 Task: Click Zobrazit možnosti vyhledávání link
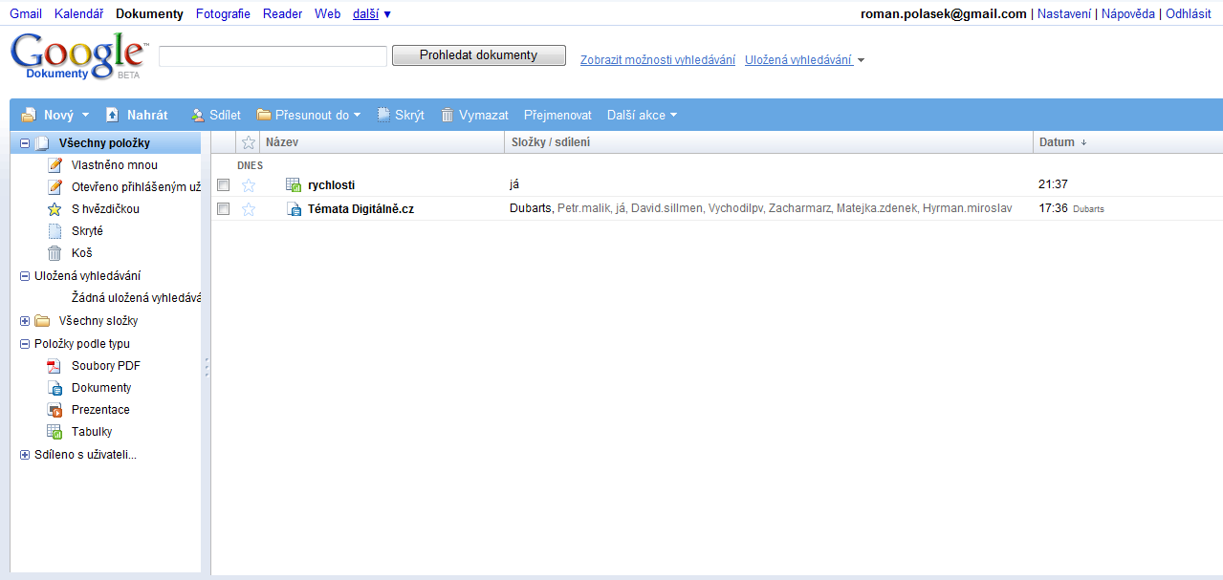(x=658, y=60)
